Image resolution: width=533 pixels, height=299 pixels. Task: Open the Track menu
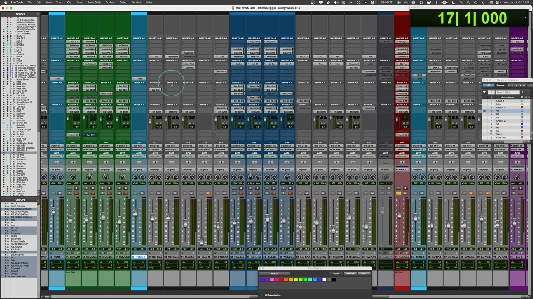(60, 2)
